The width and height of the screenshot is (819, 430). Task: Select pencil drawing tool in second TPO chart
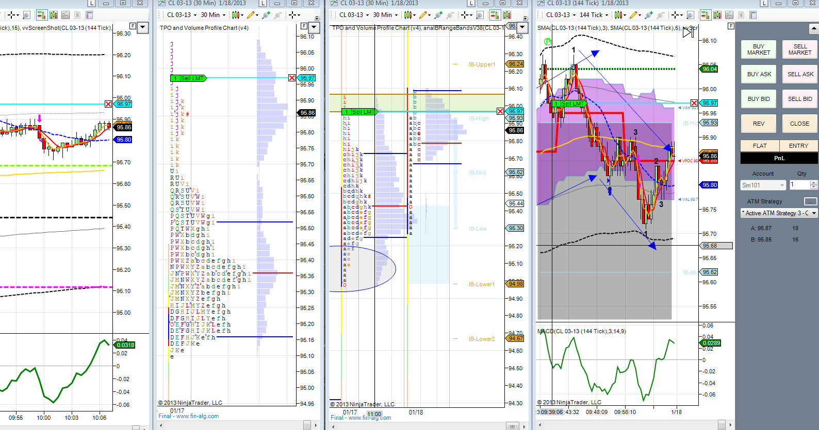(423, 15)
